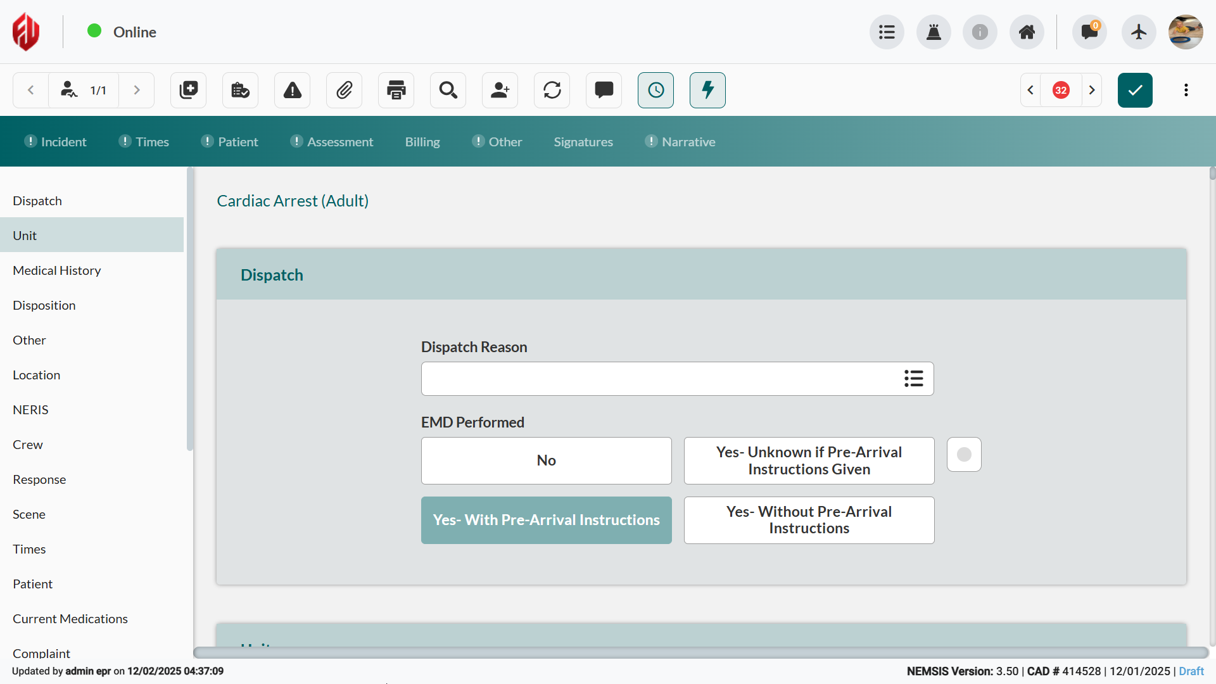Toggle Yes- With Pre-Arrival Instructions option

point(546,520)
